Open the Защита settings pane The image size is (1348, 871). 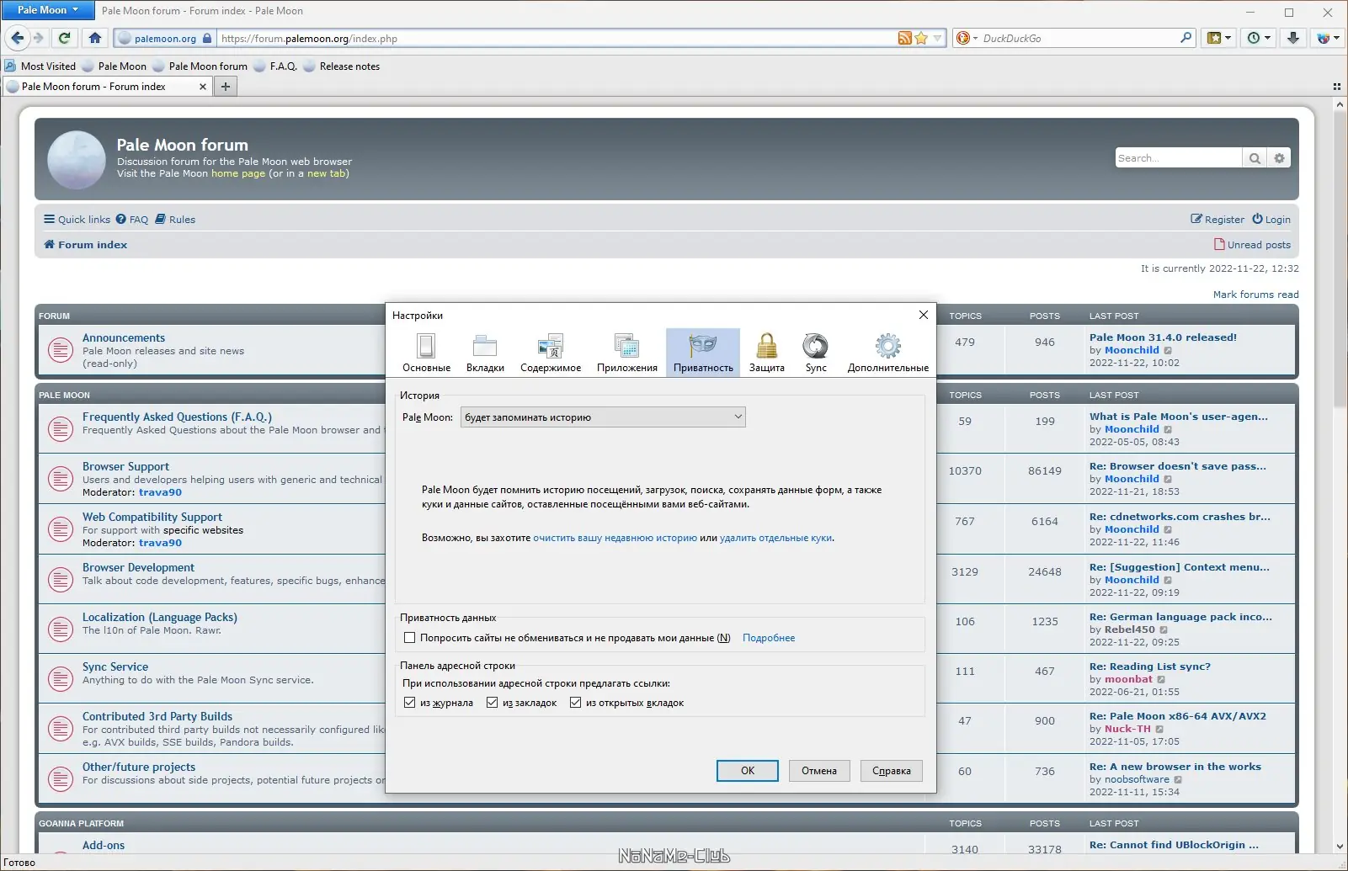click(767, 353)
